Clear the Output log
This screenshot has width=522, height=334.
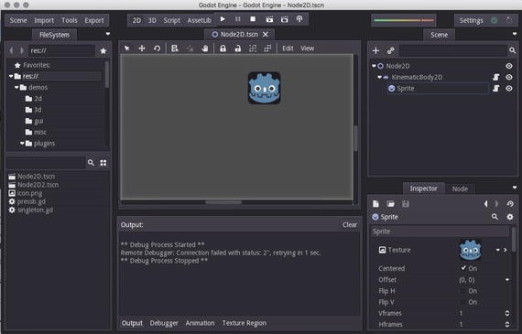coord(350,224)
